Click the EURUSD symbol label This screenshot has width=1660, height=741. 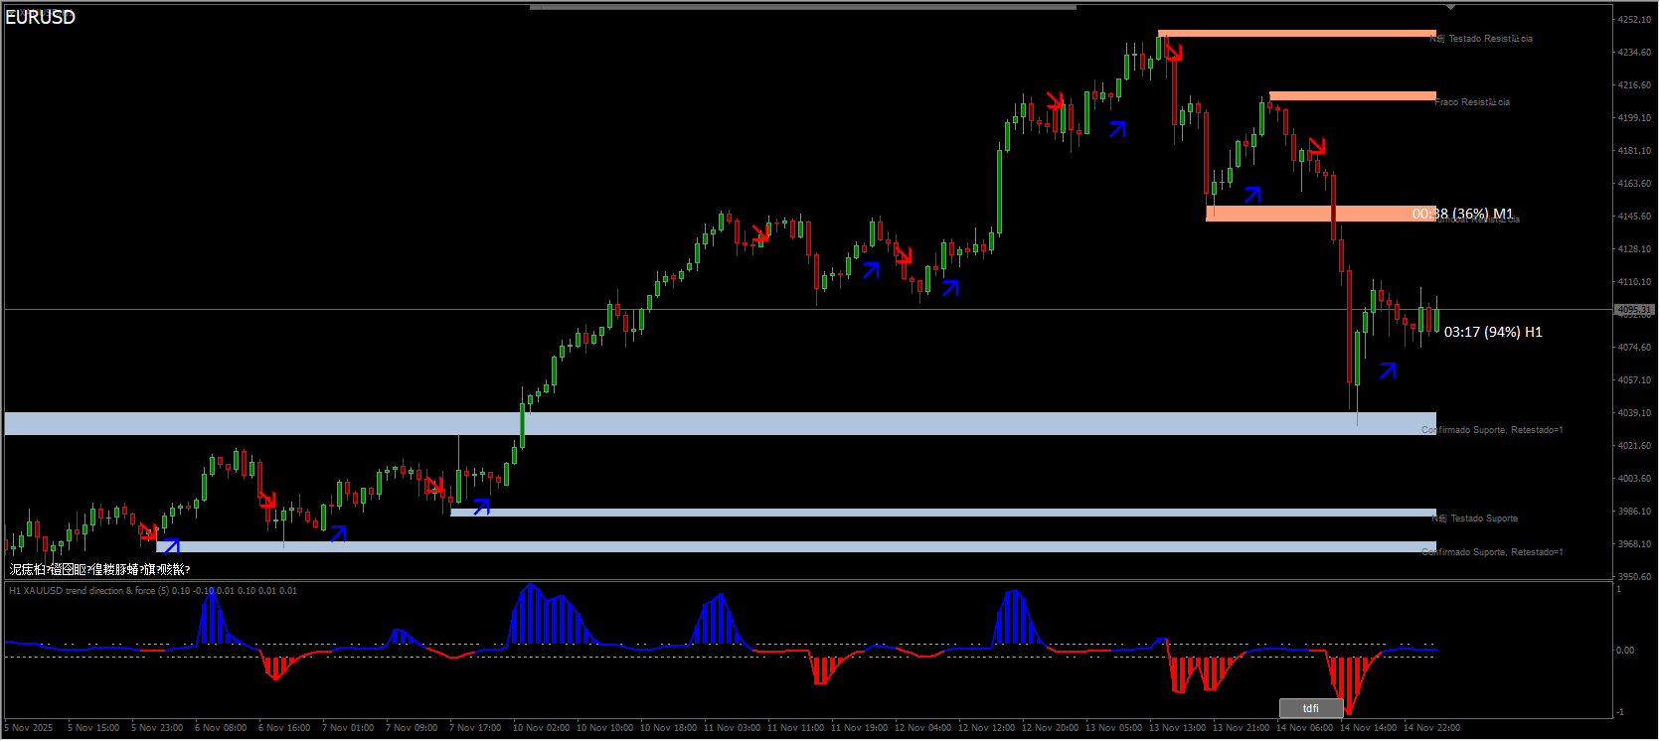click(41, 17)
